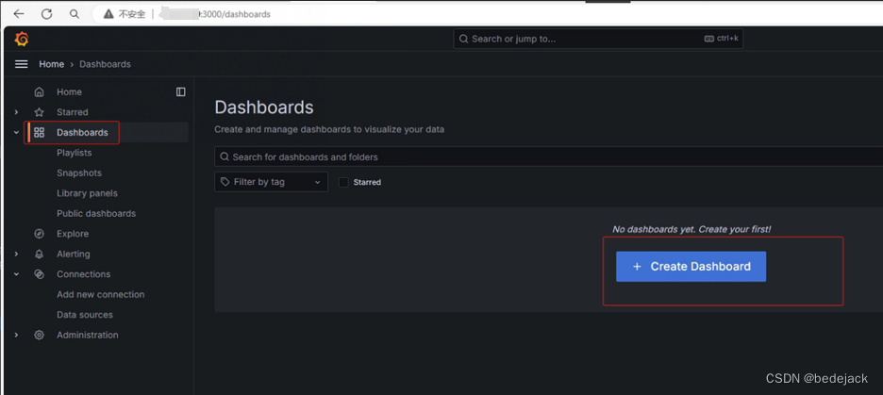883x395 pixels.
Task: Tick the Starred filter checkbox
Action: (343, 182)
